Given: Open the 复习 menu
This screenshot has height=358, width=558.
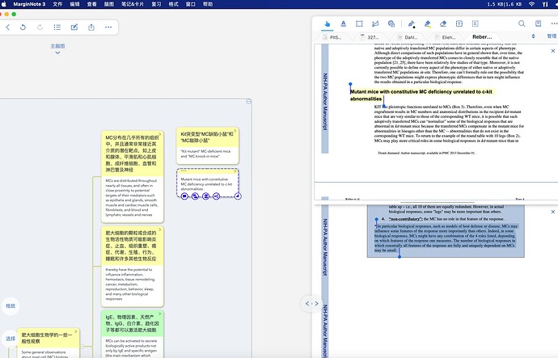Looking at the screenshot, I should click(156, 4).
